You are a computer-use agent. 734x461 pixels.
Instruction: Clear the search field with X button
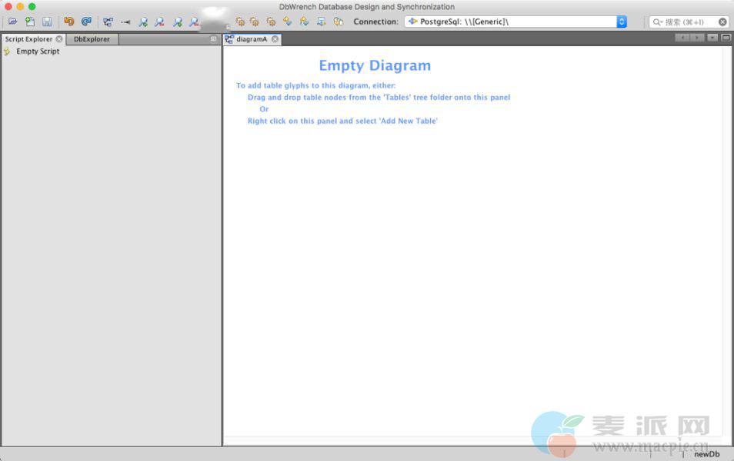click(x=722, y=22)
